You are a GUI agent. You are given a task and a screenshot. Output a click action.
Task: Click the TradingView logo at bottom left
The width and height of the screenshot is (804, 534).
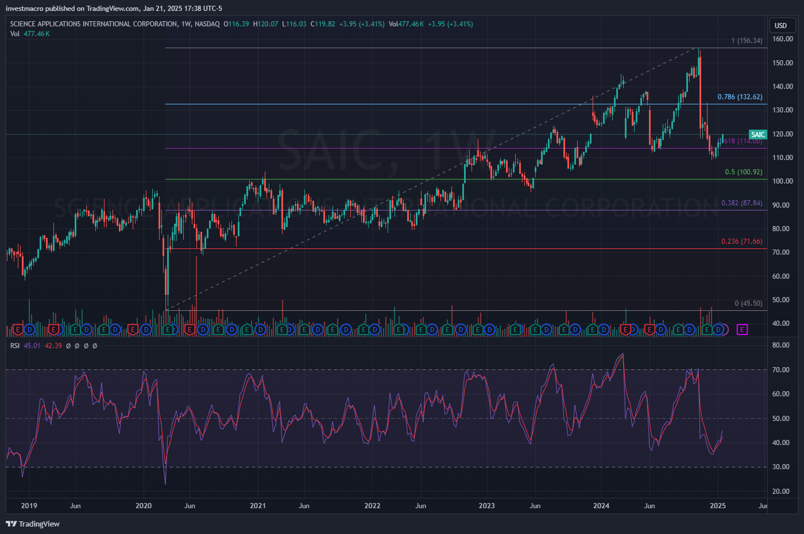coord(33,524)
